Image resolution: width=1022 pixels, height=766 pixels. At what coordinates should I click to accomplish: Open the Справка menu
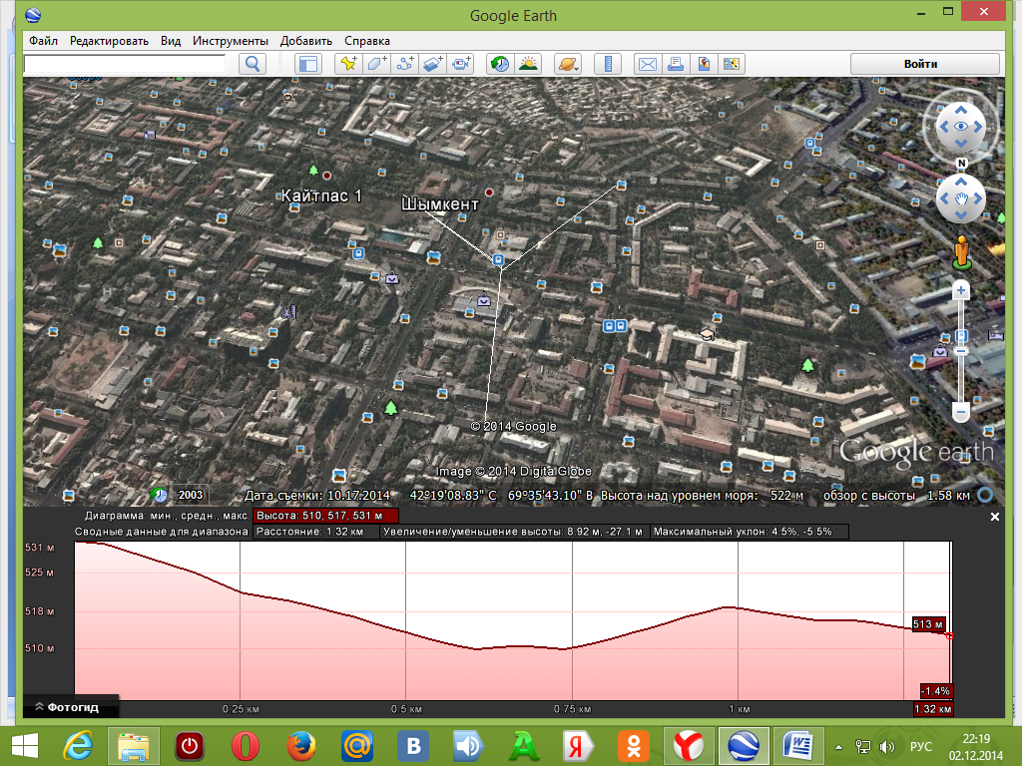367,40
